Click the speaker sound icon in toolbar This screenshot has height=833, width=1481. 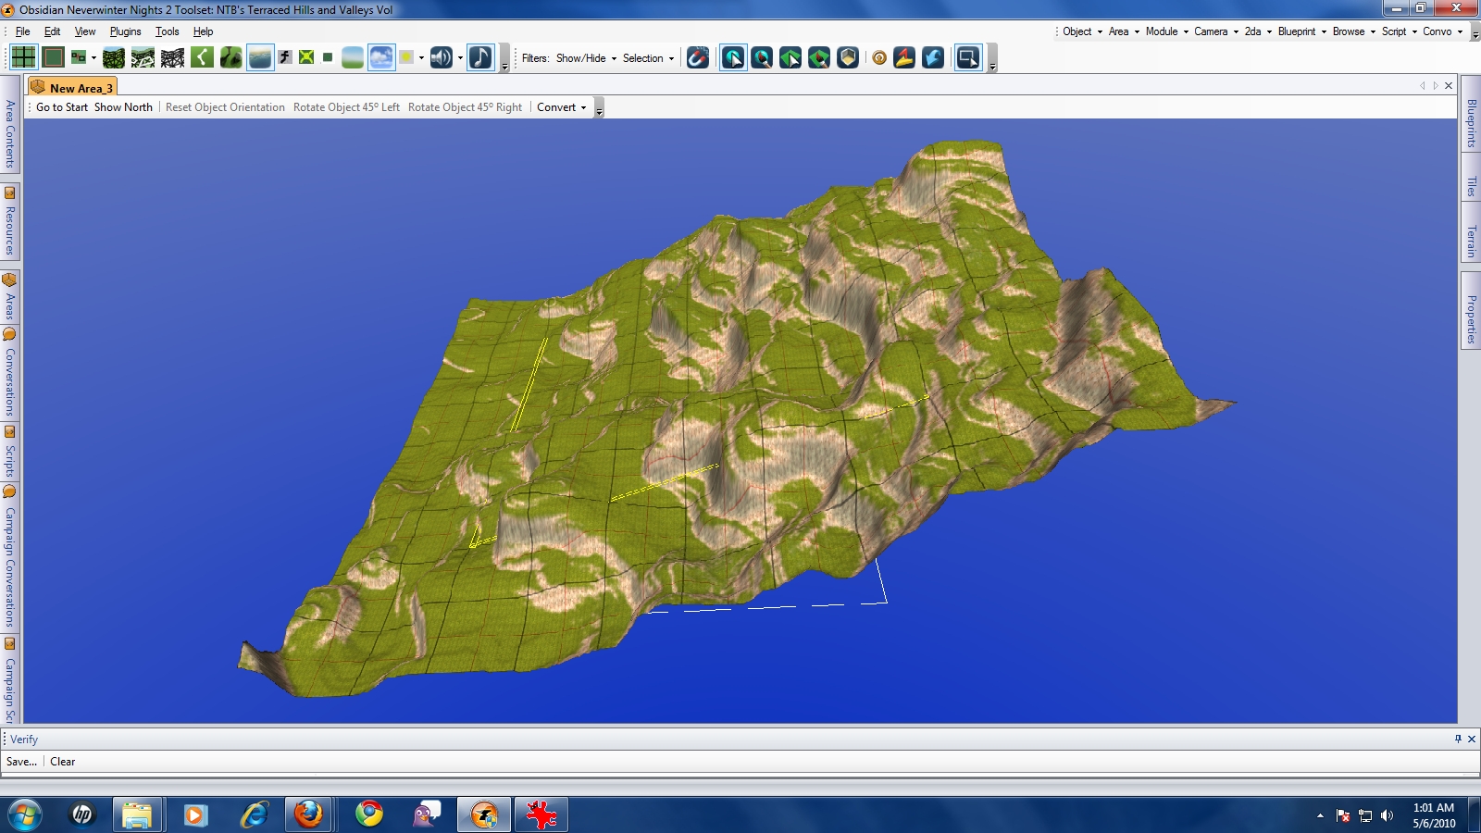pyautogui.click(x=441, y=58)
